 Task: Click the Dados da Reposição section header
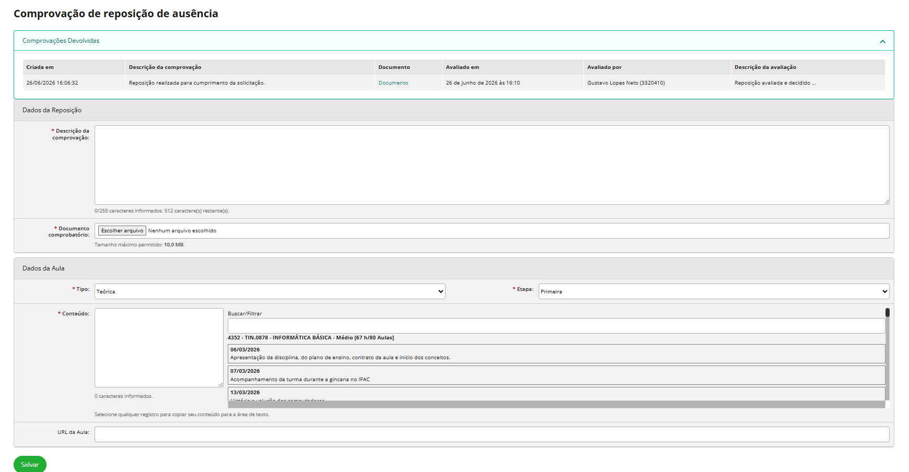coord(453,110)
